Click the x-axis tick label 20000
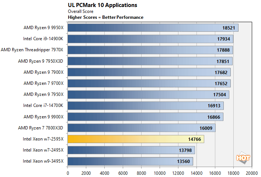261x177 pixels. point(252,173)
